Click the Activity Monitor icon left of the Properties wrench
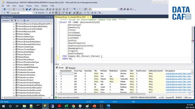The width and height of the screenshot is (195, 109). pos(121,9)
